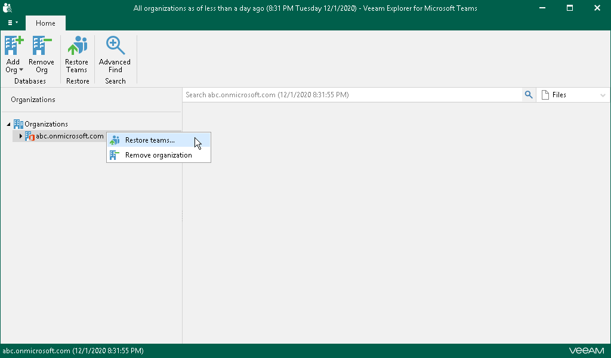Screen dimensions: 611x358
Task: Click the Organizations tree root icon
Action: 18,124
